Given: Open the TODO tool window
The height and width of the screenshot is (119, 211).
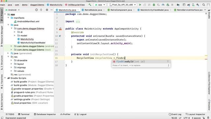Looking at the screenshot, I should click(x=10, y=114).
